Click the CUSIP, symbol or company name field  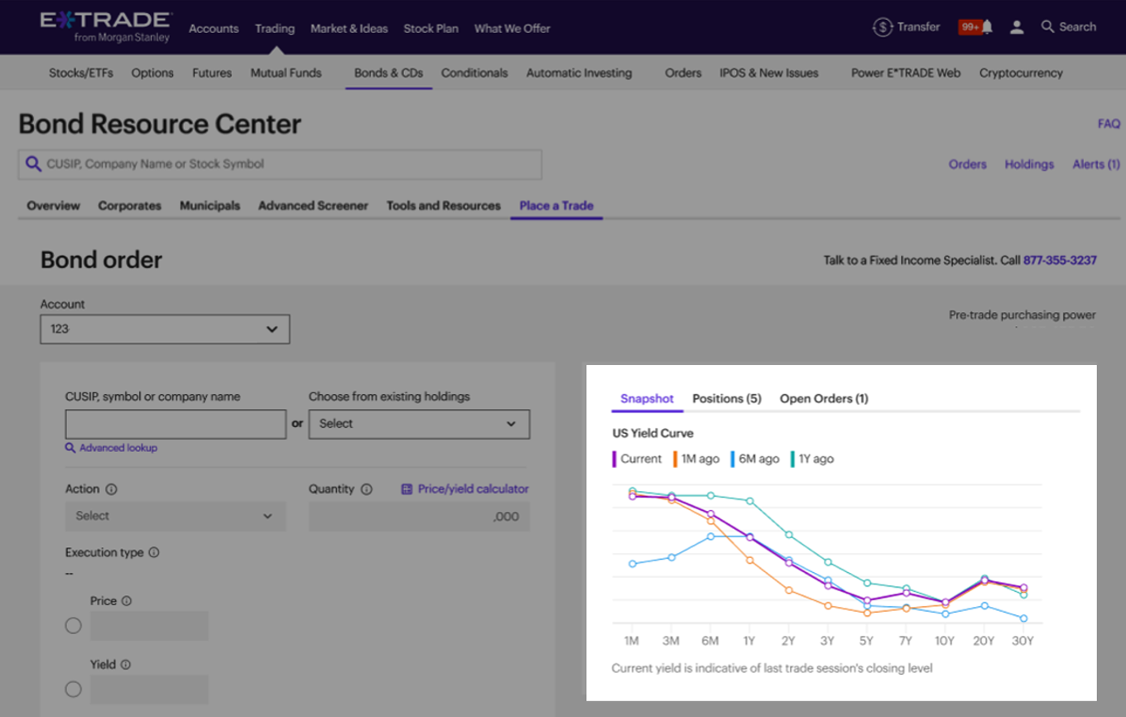176,424
